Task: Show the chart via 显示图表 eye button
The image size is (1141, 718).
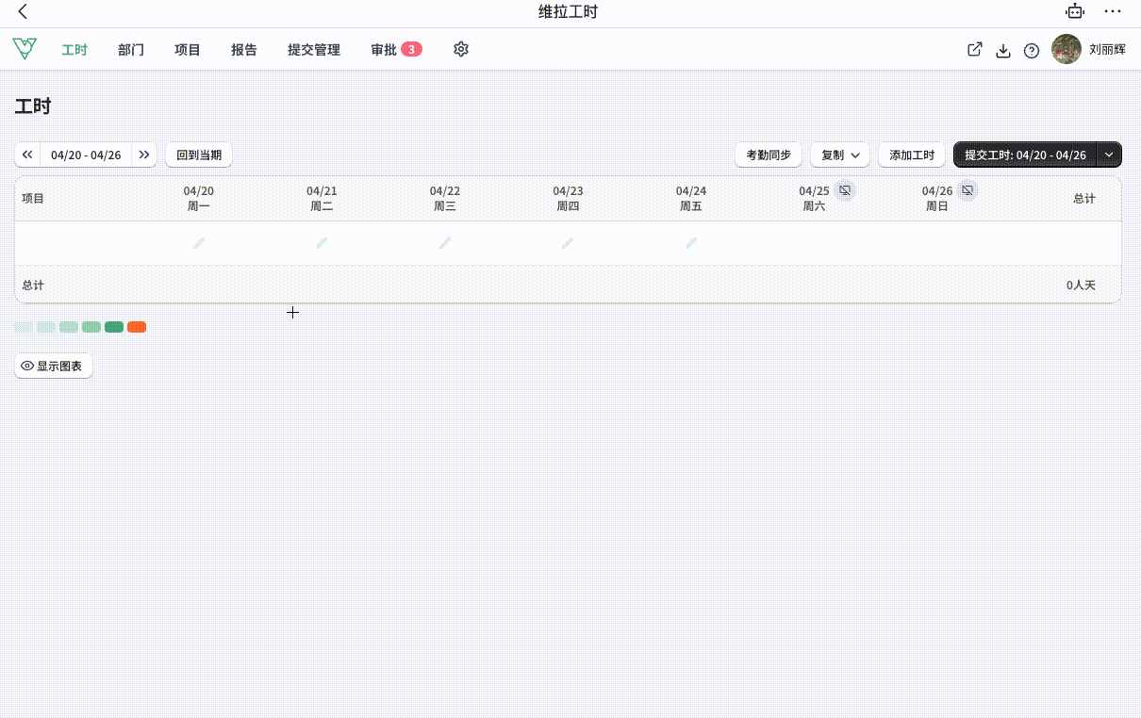Action: pos(54,366)
